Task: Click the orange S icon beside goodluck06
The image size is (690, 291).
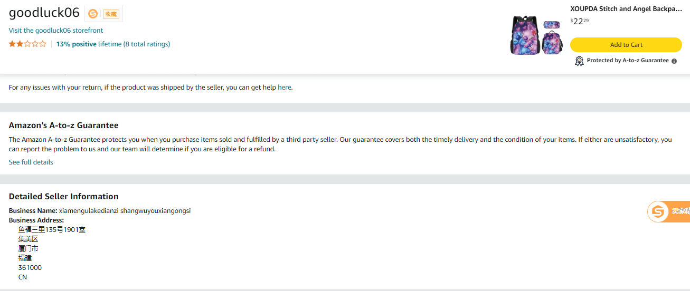Action: coord(93,14)
